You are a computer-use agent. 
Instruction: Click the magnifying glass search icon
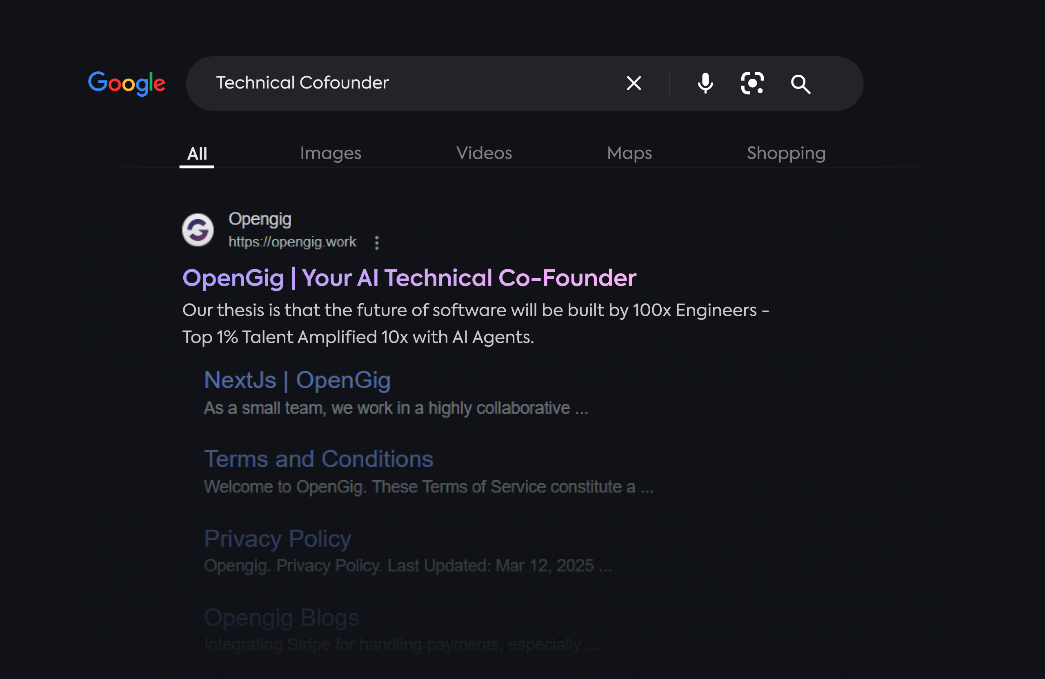tap(800, 84)
